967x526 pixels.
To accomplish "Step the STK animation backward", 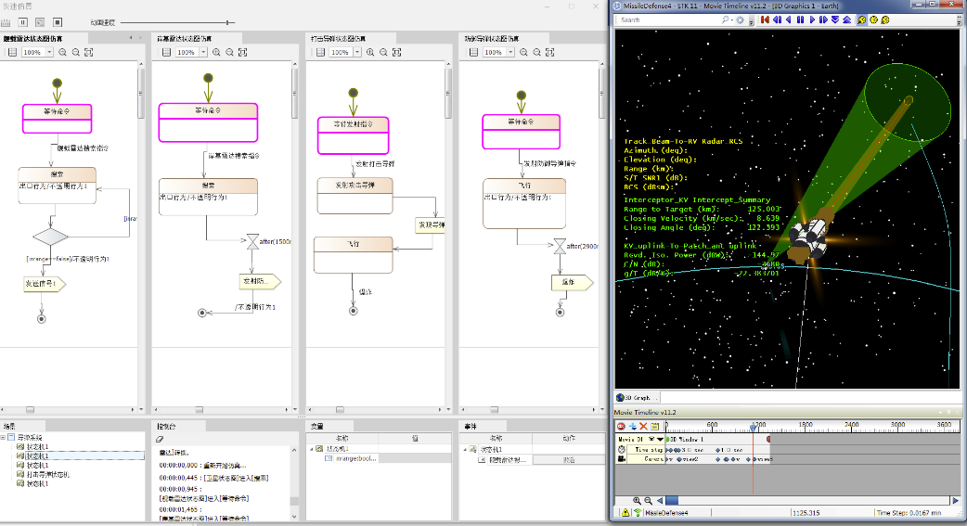I will (x=778, y=19).
